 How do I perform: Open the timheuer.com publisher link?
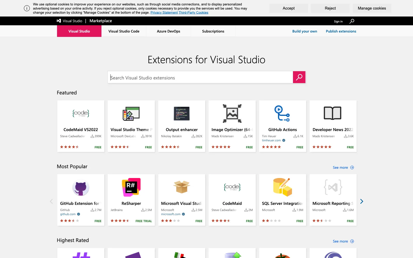[x=271, y=140]
